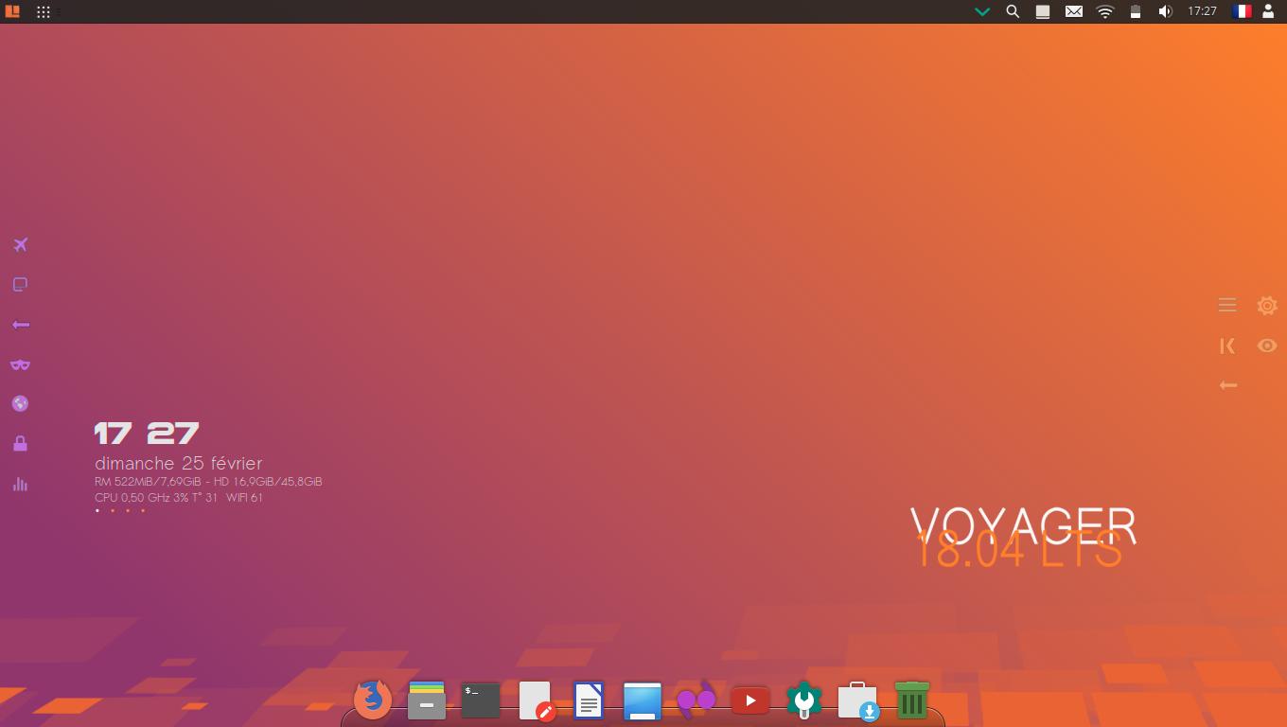Click the note page icon in left sidebar
Image resolution: width=1287 pixels, height=727 pixels.
(20, 285)
